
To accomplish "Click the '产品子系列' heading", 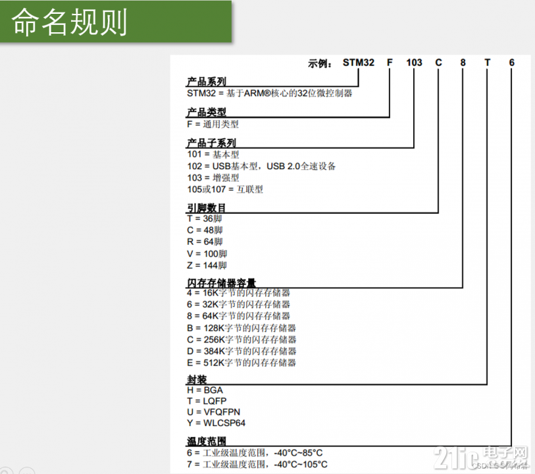I will (211, 143).
